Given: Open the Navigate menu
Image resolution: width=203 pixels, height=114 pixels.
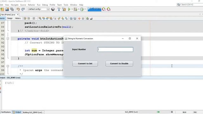Looking at the screenshot, I should tap(15, 5).
